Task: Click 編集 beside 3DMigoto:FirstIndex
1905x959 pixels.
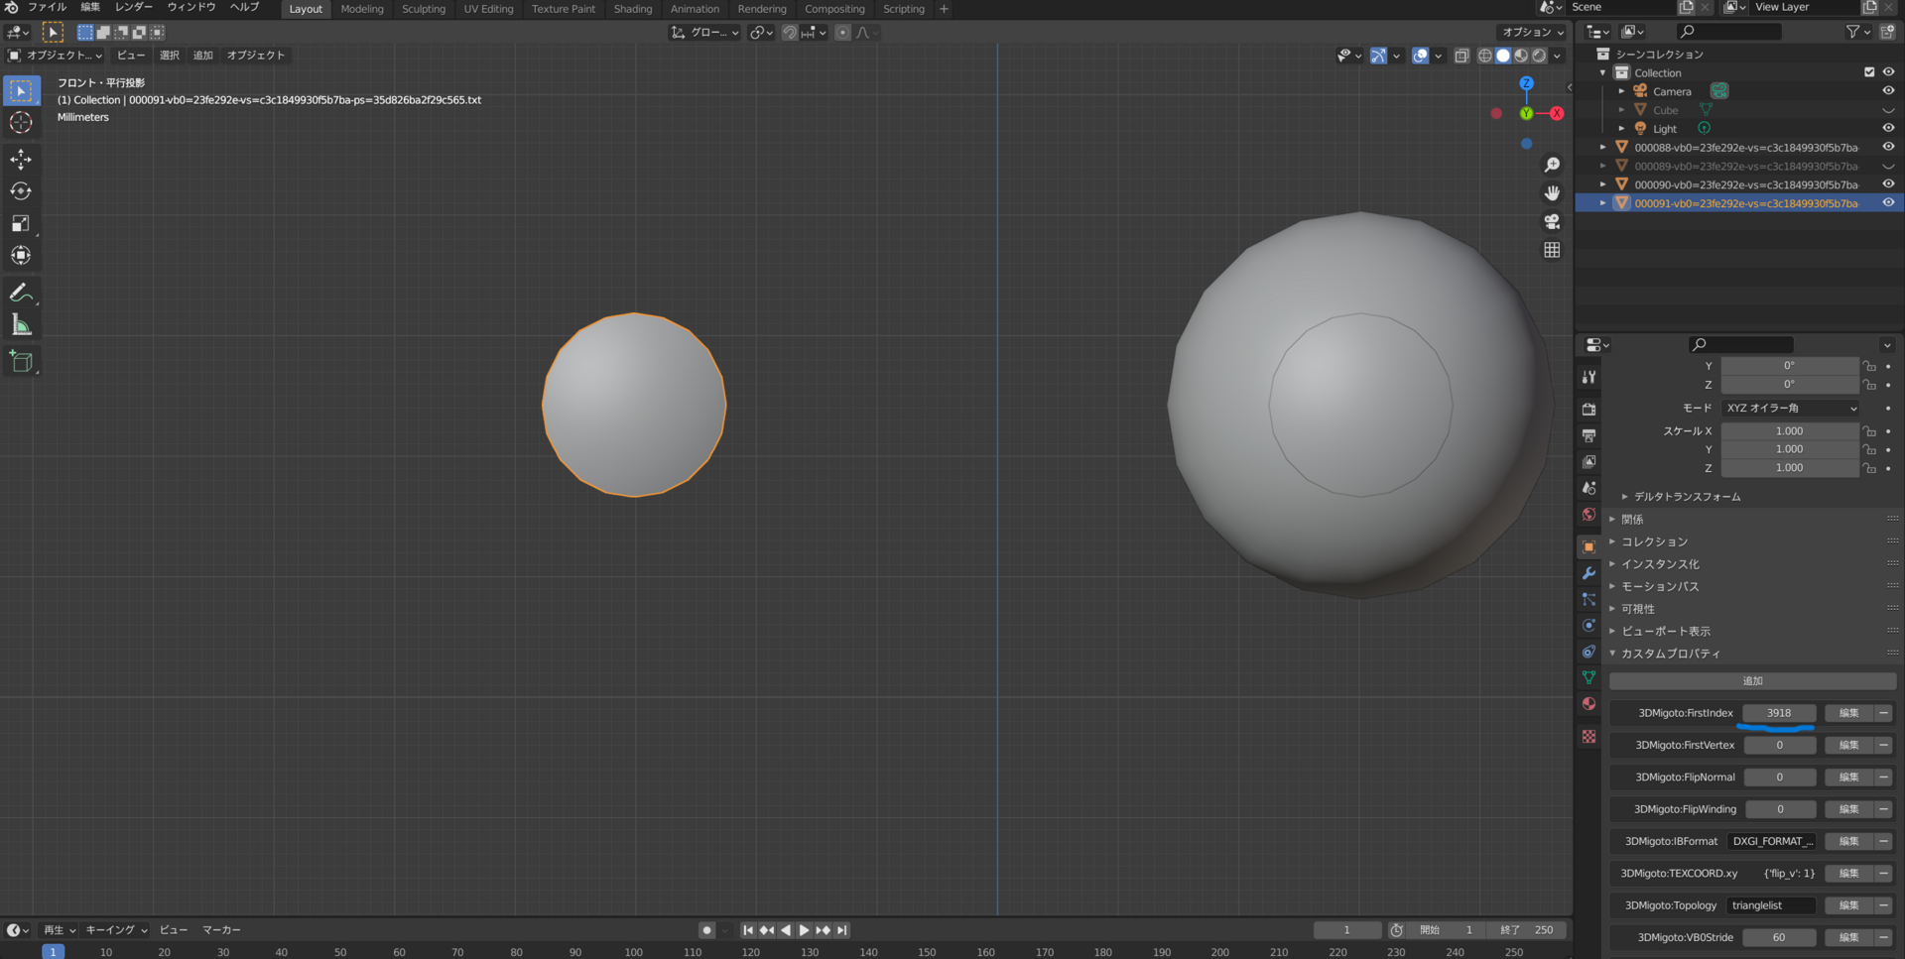Action: (x=1848, y=713)
